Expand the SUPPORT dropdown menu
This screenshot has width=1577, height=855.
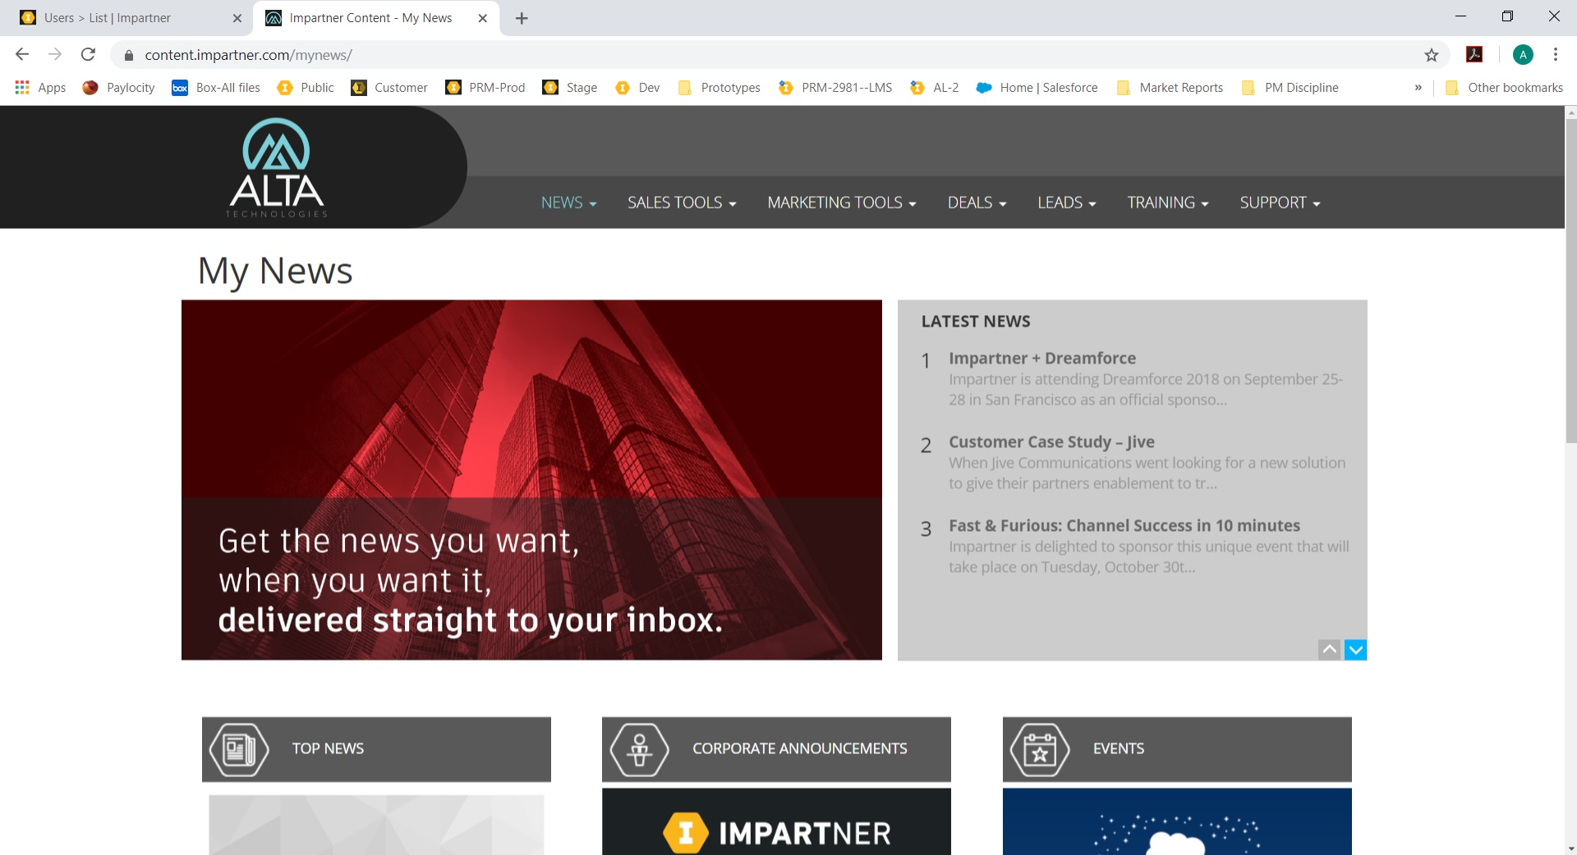tap(1280, 203)
